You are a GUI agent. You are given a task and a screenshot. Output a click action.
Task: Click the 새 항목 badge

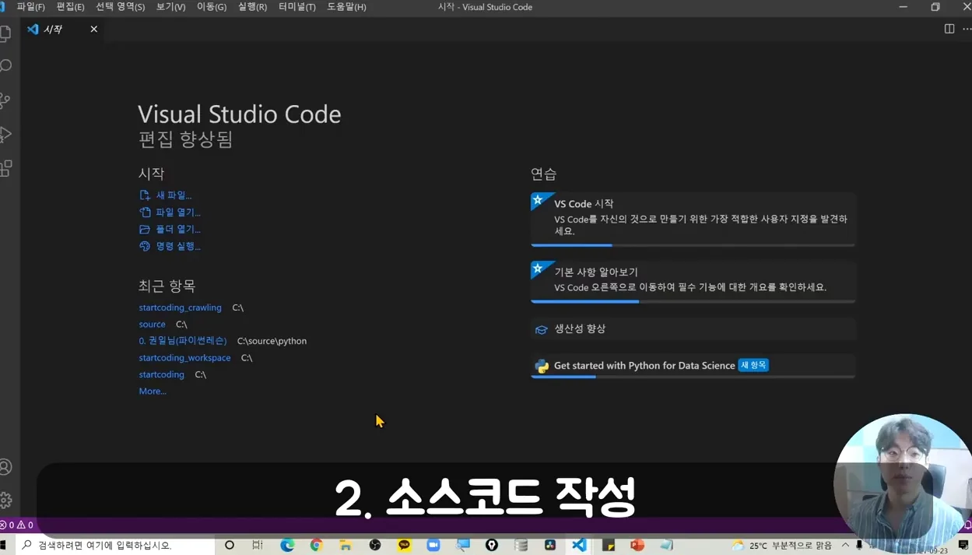[x=753, y=365]
